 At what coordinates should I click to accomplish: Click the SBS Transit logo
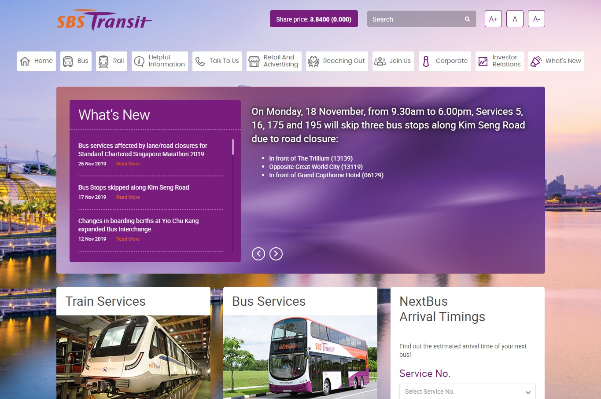click(104, 20)
